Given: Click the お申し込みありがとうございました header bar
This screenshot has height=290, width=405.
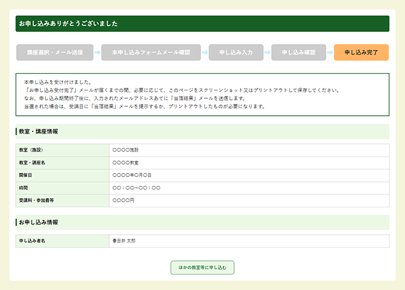Looking at the screenshot, I should 202,24.
